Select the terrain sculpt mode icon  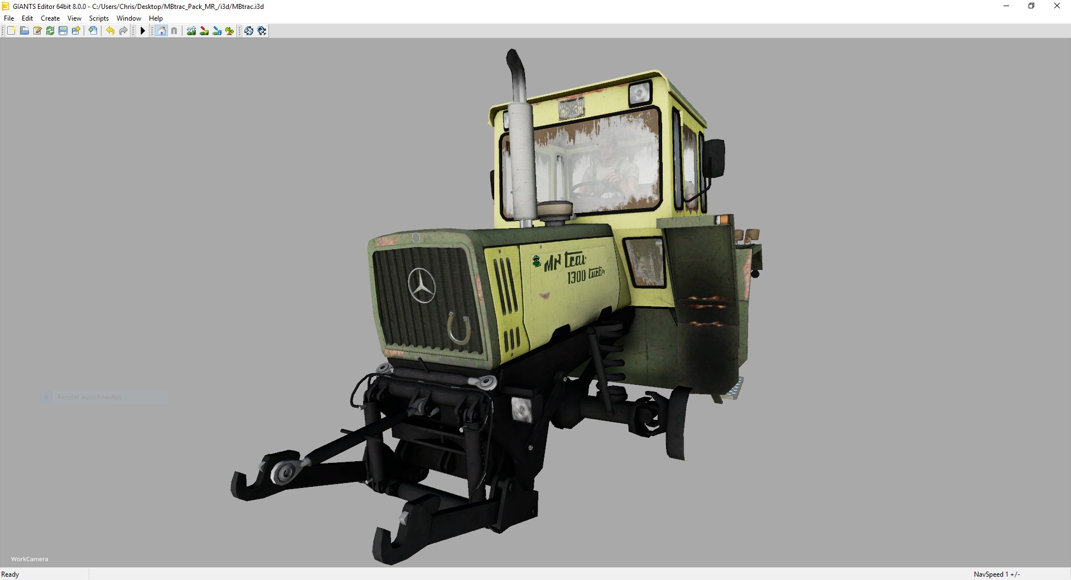191,31
